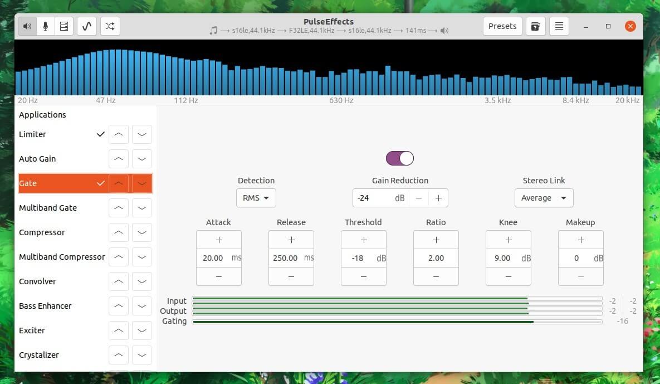Open the help icon in the titlebar
Image resolution: width=660 pixels, height=384 pixels.
tap(535, 26)
